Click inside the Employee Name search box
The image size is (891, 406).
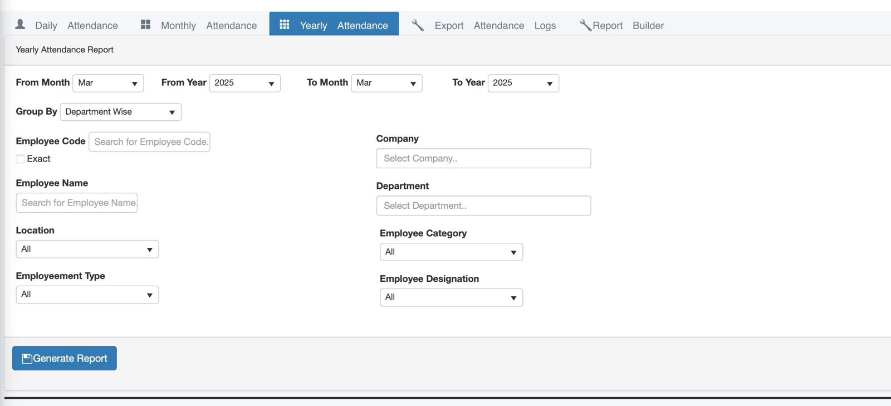click(x=77, y=203)
